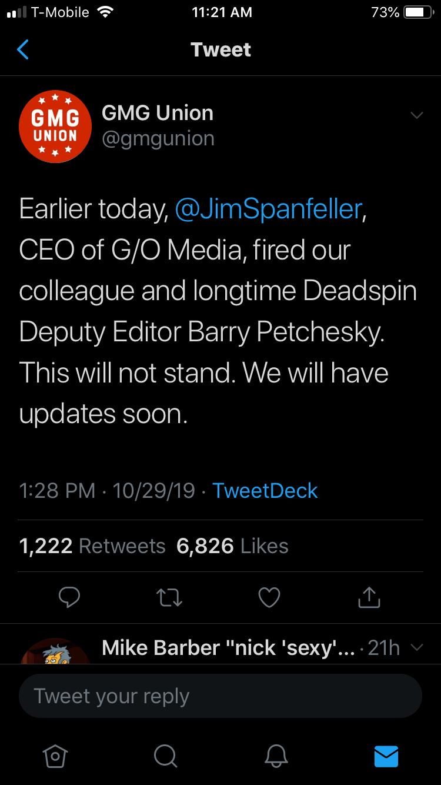The height and width of the screenshot is (785, 441).
Task: Tap the reply speech bubble icon
Action: click(69, 598)
